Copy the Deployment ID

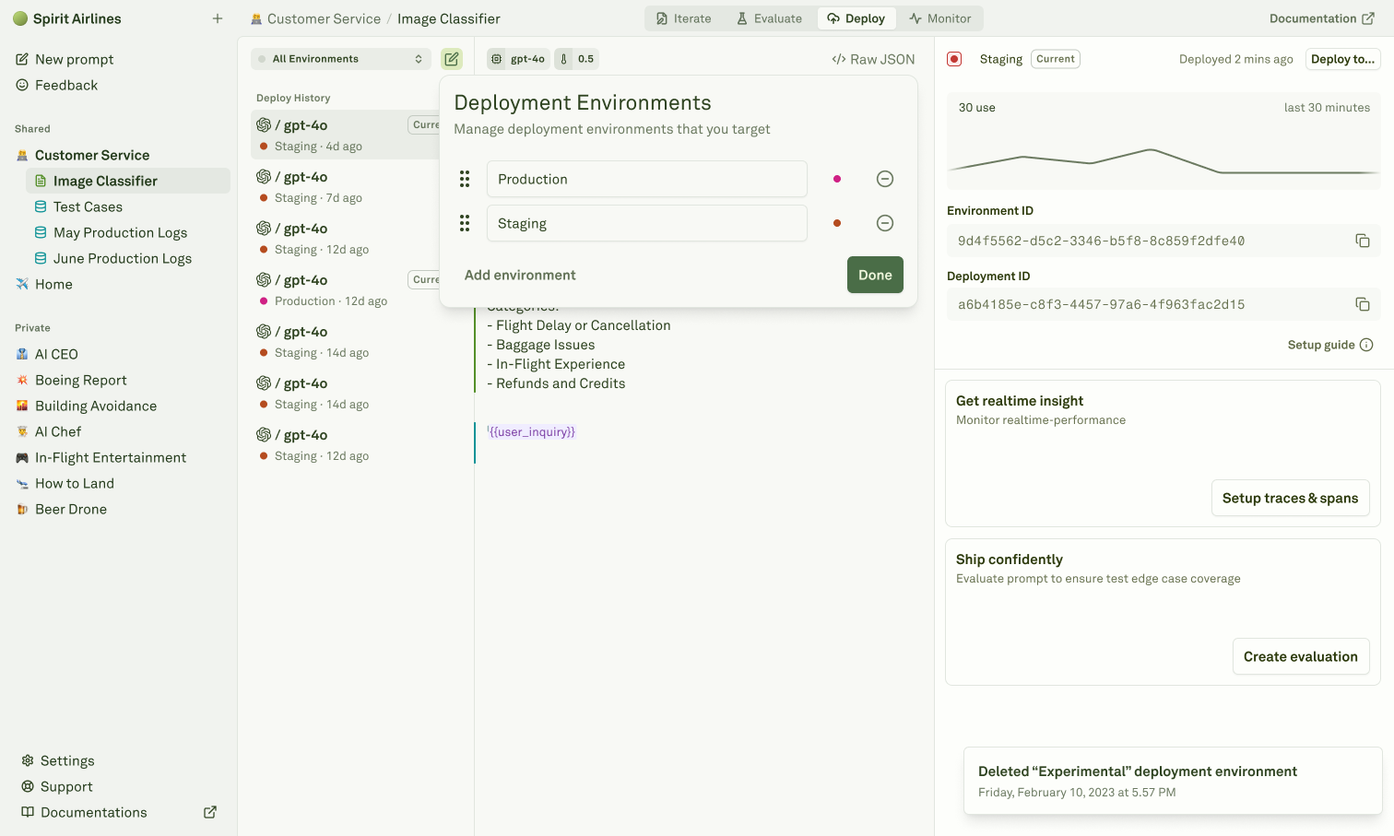(x=1363, y=303)
